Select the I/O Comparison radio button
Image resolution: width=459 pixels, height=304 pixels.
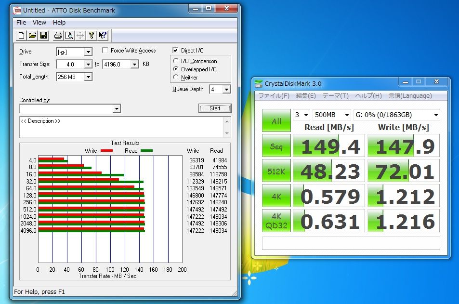click(x=176, y=61)
